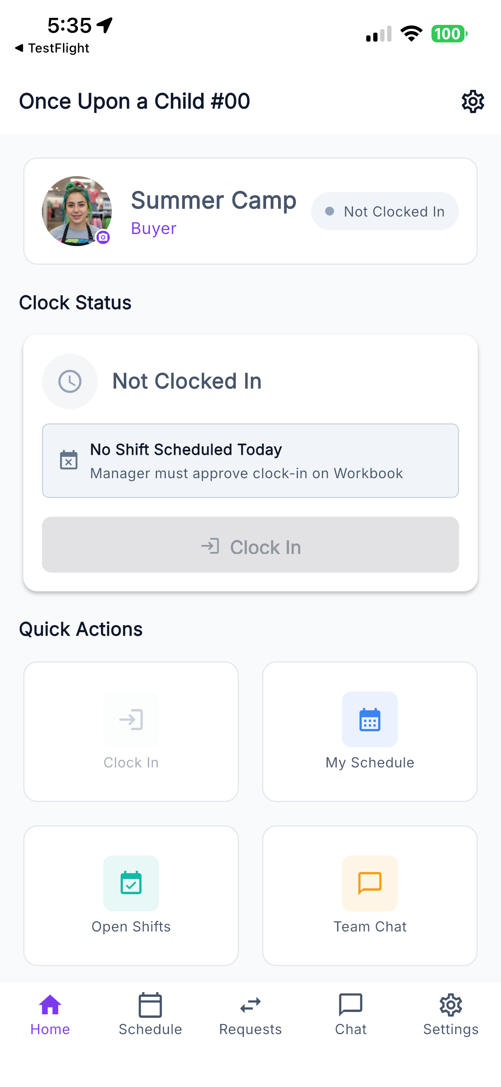Switch to the Home tab
The width and height of the screenshot is (501, 1087).
pos(50,1014)
